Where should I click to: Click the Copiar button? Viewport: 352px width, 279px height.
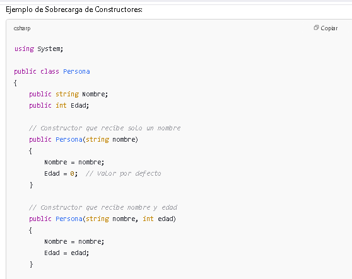326,28
